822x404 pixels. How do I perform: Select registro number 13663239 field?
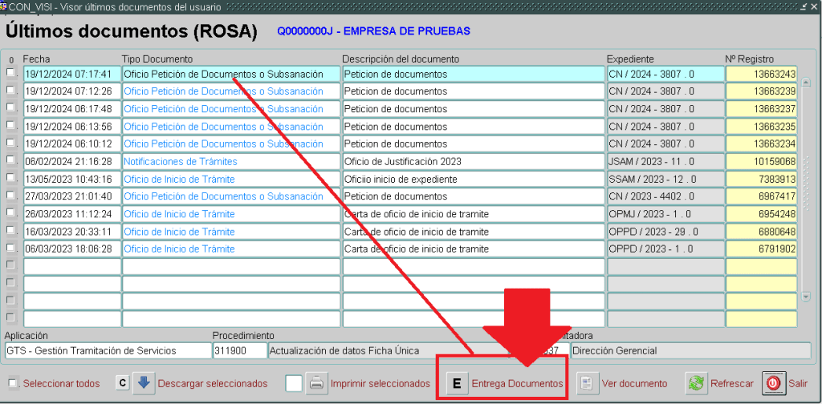coord(761,91)
